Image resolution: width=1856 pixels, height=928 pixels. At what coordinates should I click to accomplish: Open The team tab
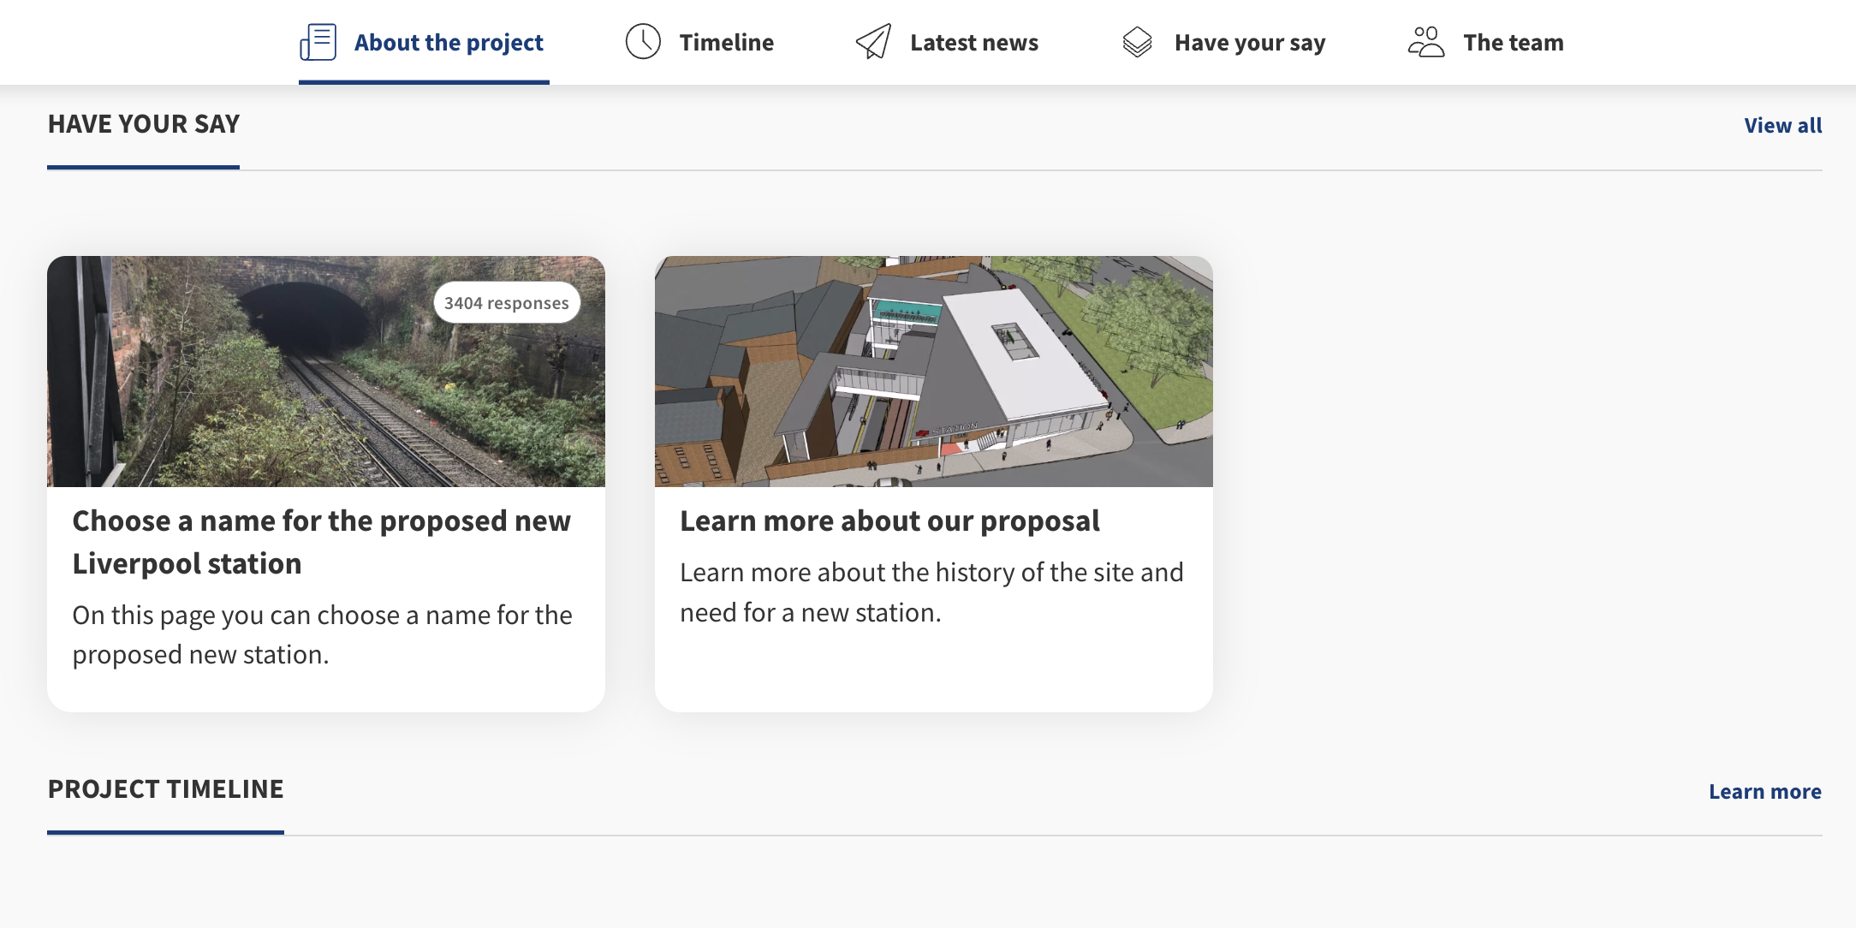point(1485,42)
